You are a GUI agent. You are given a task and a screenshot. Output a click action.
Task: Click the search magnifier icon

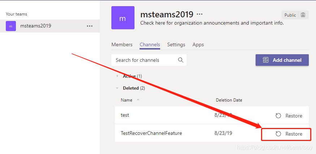click(180, 60)
